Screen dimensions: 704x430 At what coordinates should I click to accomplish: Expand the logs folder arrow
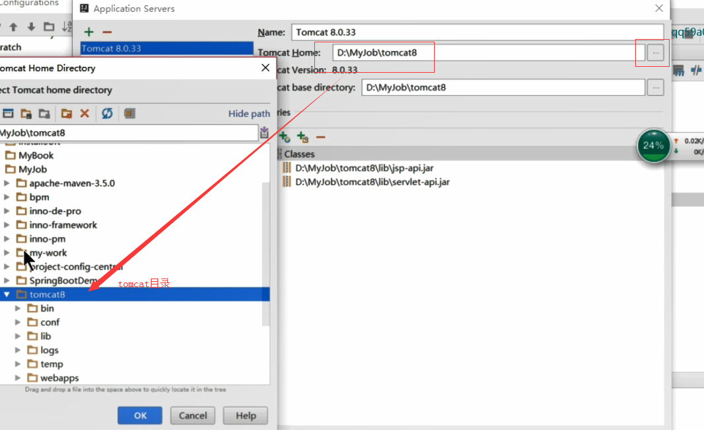point(17,350)
